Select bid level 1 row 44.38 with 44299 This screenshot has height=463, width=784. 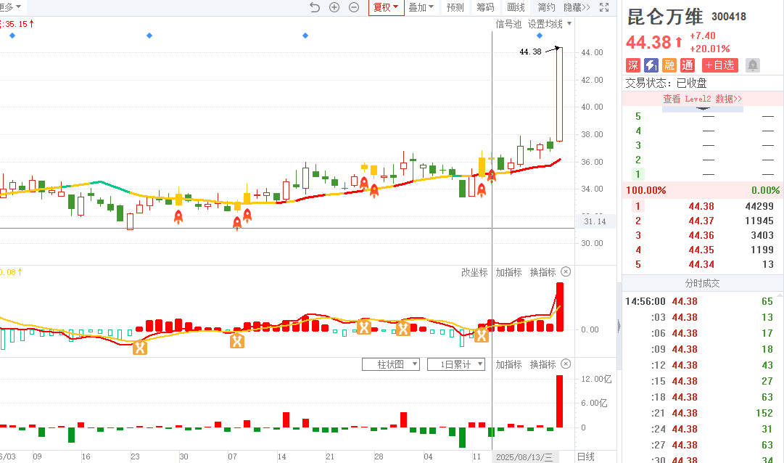coord(703,206)
